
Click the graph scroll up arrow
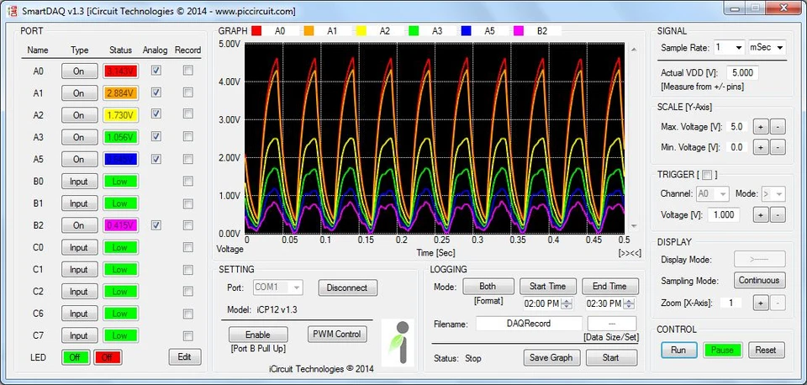(x=634, y=50)
